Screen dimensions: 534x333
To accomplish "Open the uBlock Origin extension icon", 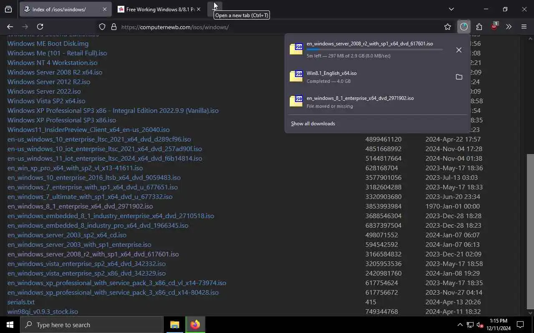I will 494,26.
